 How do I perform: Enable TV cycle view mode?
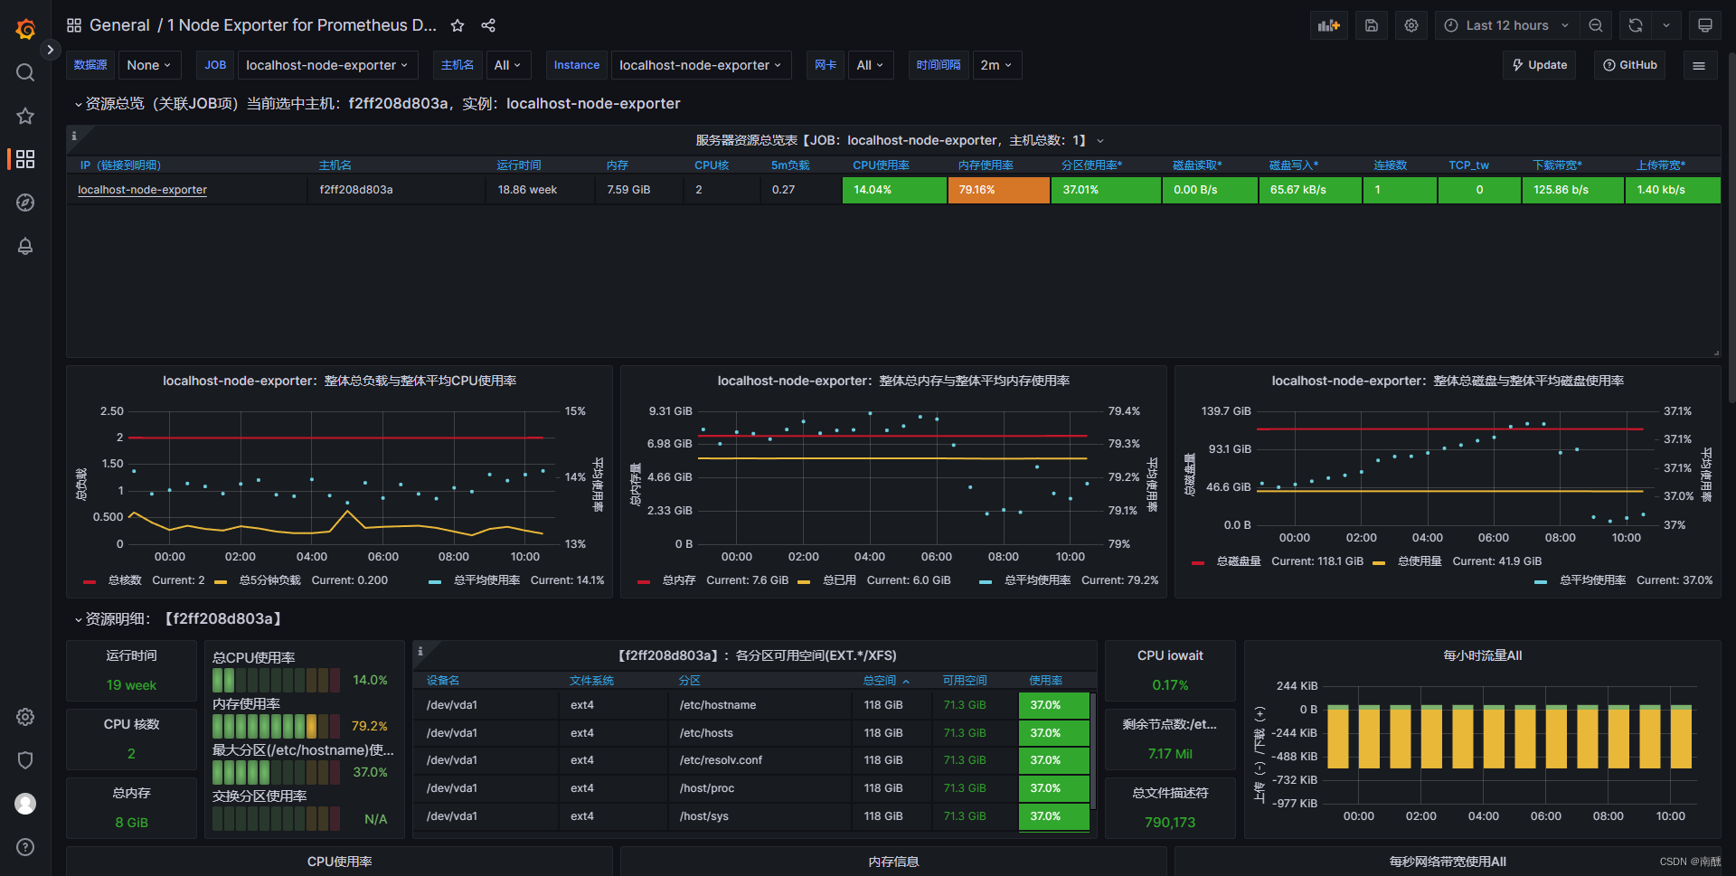pos(1705,24)
